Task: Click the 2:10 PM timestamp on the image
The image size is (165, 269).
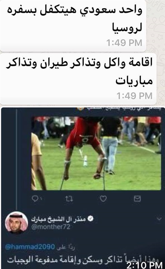Action: pos(145,265)
